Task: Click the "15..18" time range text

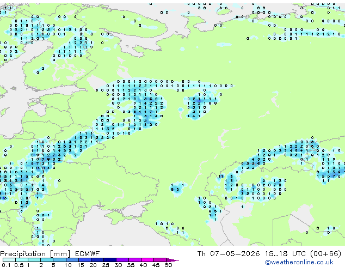Action: [276, 254]
